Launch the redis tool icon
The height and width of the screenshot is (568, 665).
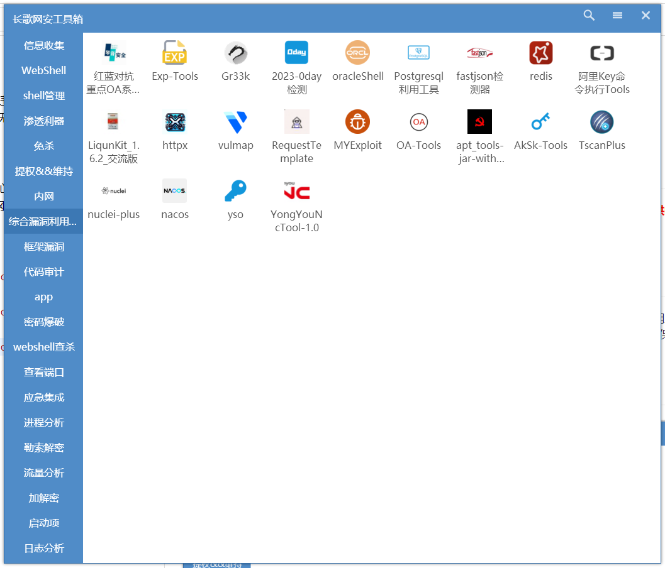(x=540, y=53)
